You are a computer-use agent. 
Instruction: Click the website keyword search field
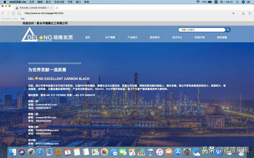(202, 30)
